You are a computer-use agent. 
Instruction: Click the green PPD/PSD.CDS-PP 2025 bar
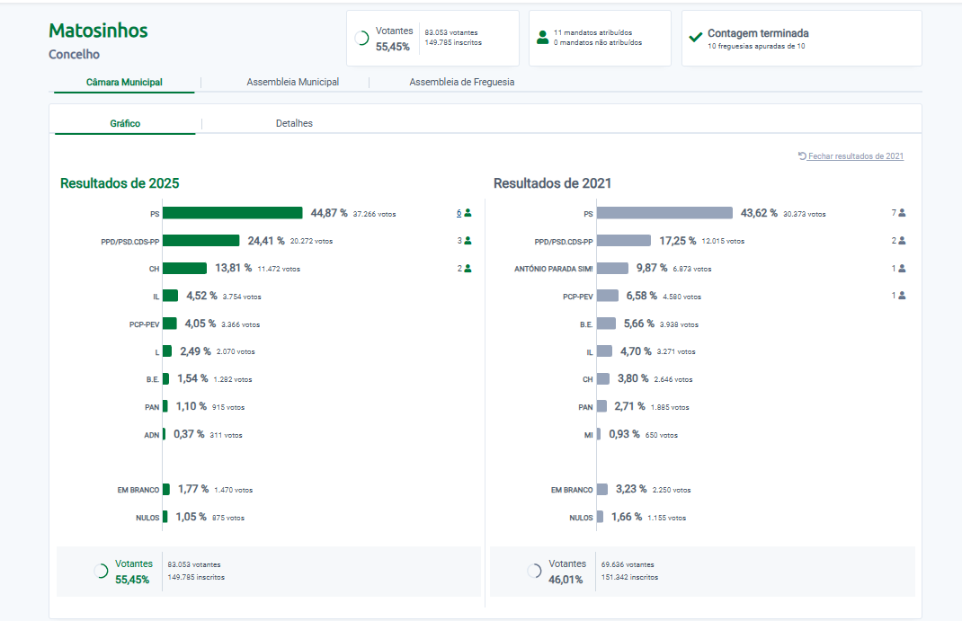(x=201, y=241)
